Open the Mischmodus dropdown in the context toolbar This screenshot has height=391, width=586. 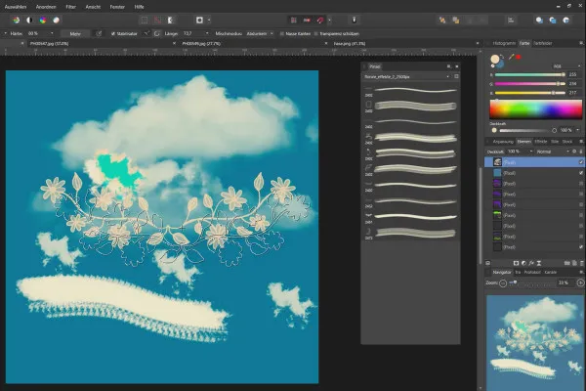point(258,32)
